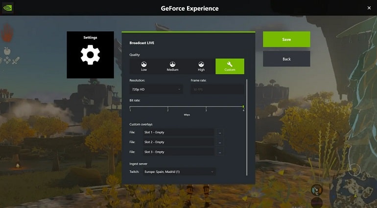Image resolution: width=377 pixels, height=208 pixels.
Task: Click the settings panel vertical scrollbar
Action: pos(247,127)
